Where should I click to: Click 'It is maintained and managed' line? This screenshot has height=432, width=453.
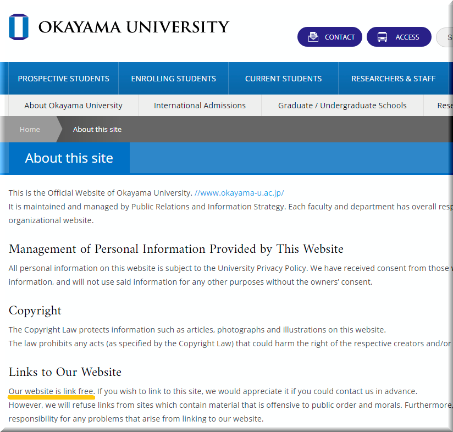pos(230,207)
